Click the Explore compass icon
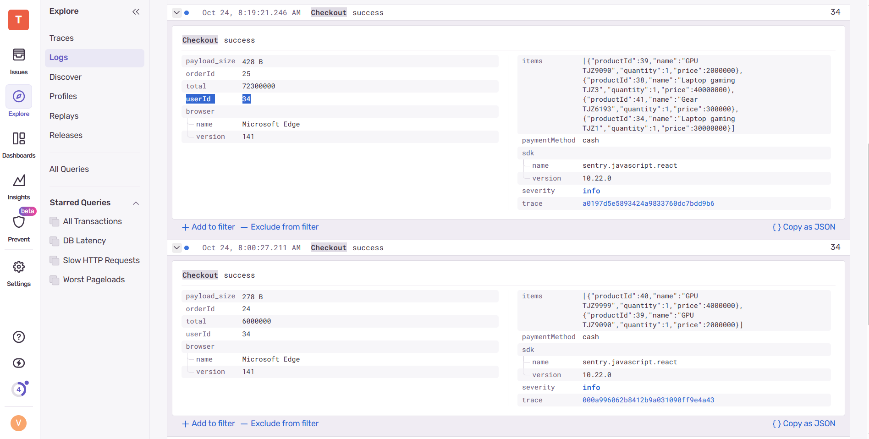Image resolution: width=869 pixels, height=439 pixels. 19,96
